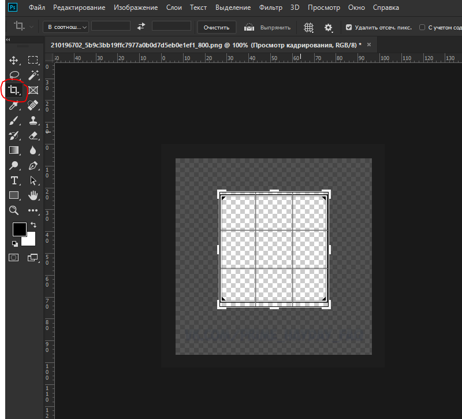Select the Brush tool
Image resolution: width=462 pixels, height=419 pixels.
[13, 120]
